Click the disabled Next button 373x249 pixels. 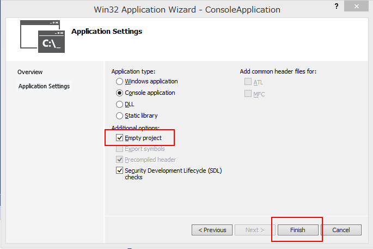[x=255, y=230]
